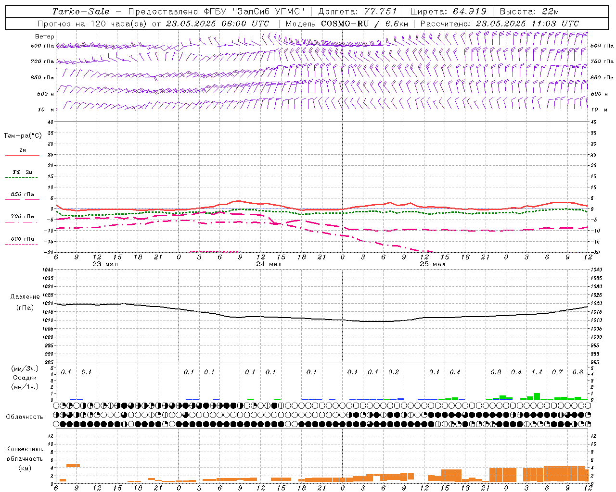
Task: Click the orange convective bar near hour 9 on 23 мая
Action: [x=73, y=466]
